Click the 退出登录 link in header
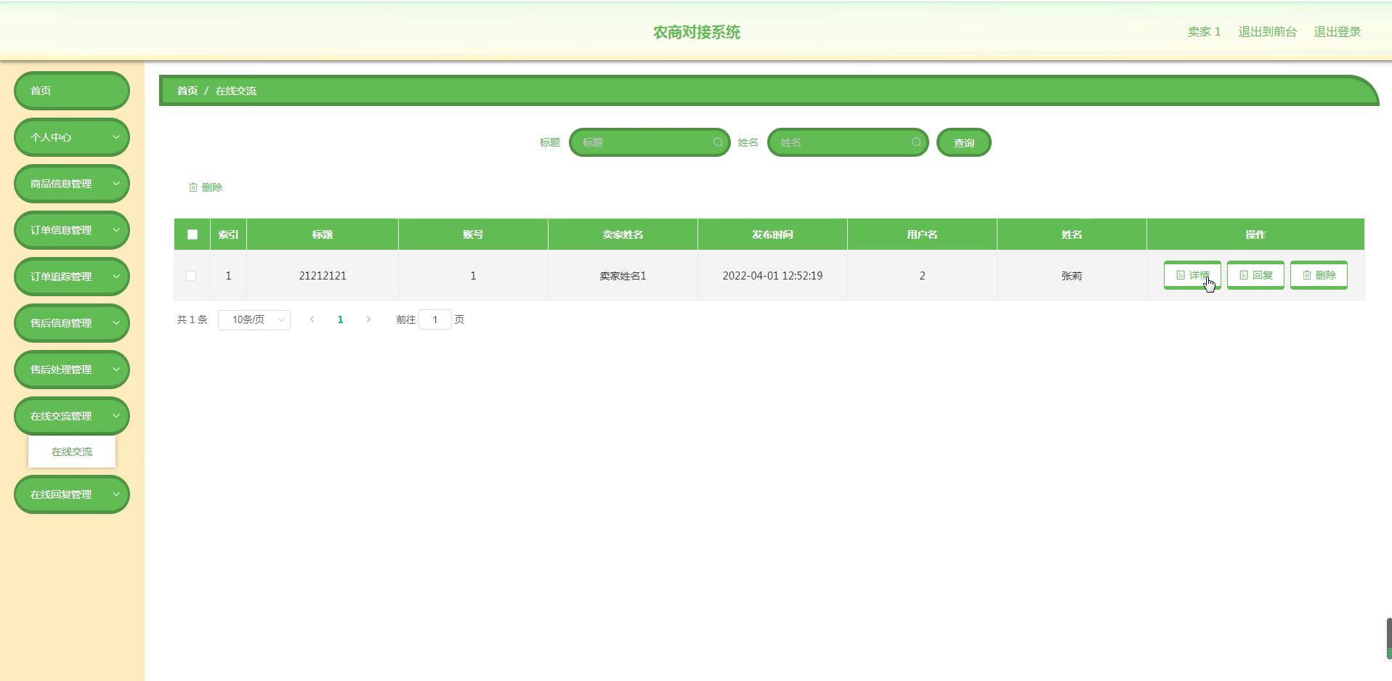The height and width of the screenshot is (681, 1392). [x=1337, y=32]
